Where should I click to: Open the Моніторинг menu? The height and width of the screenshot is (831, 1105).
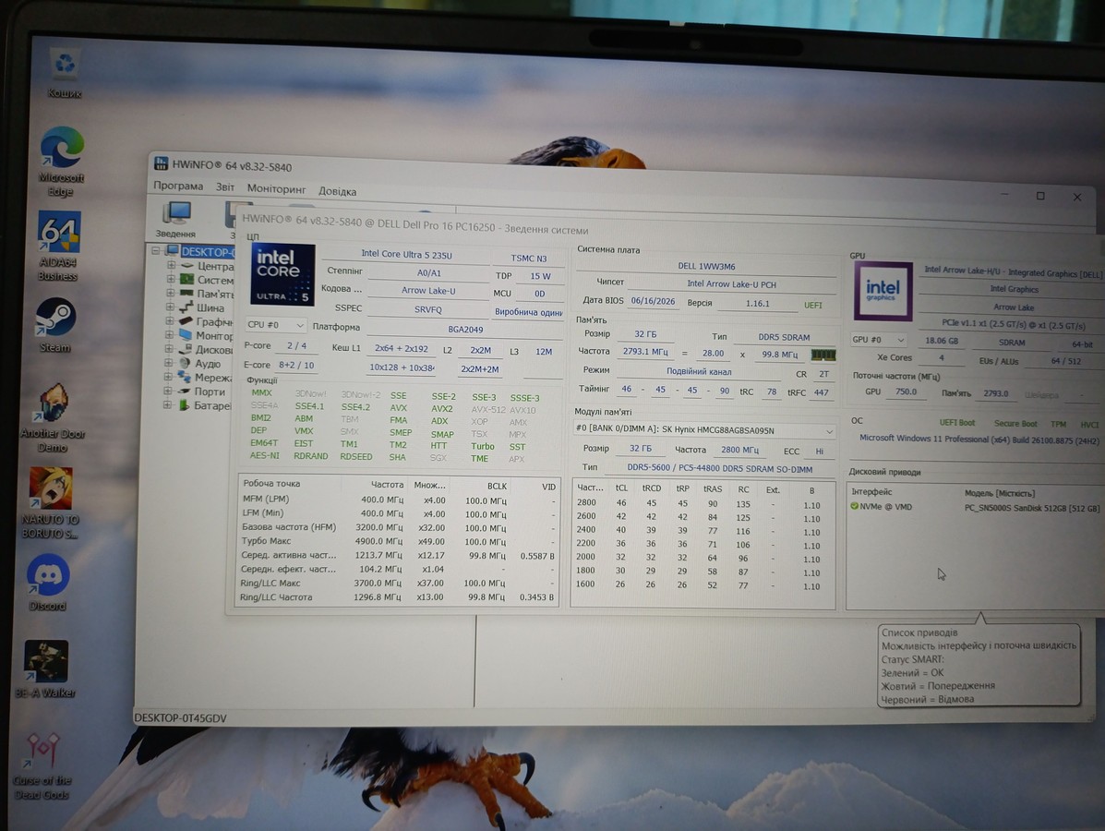(x=276, y=189)
